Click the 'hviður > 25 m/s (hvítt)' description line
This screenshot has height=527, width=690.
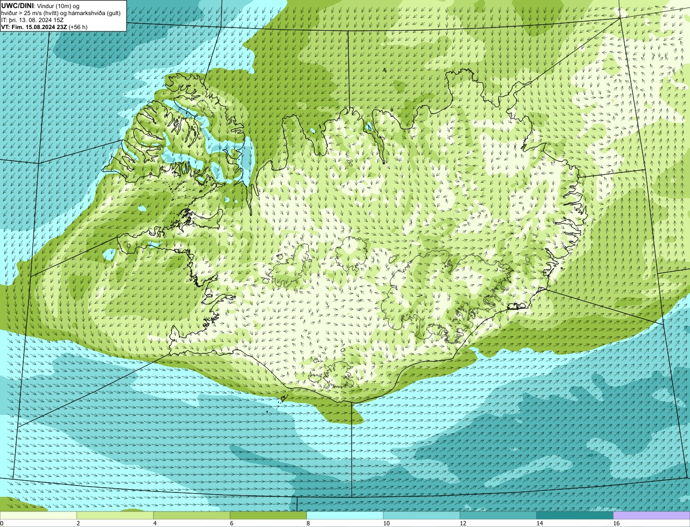[61, 13]
